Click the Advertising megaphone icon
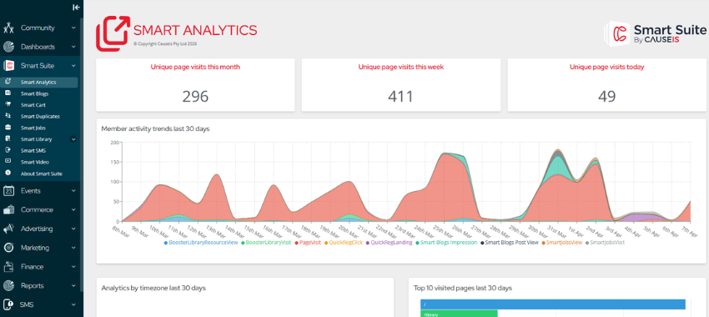 pyautogui.click(x=8, y=229)
